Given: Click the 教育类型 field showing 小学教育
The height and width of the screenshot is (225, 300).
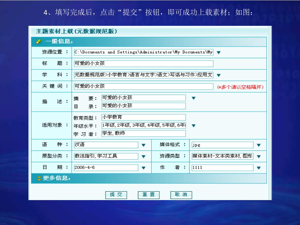Looking at the screenshot, I should point(144,117).
